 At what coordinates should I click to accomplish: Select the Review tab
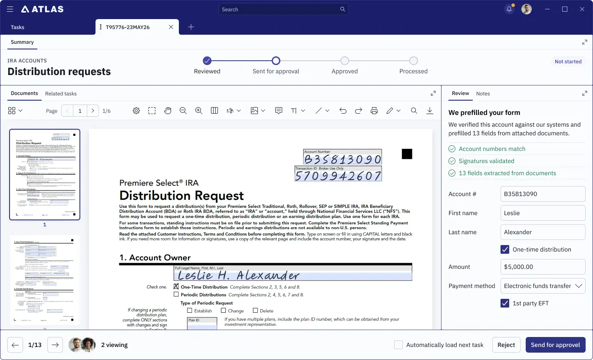pyautogui.click(x=460, y=93)
